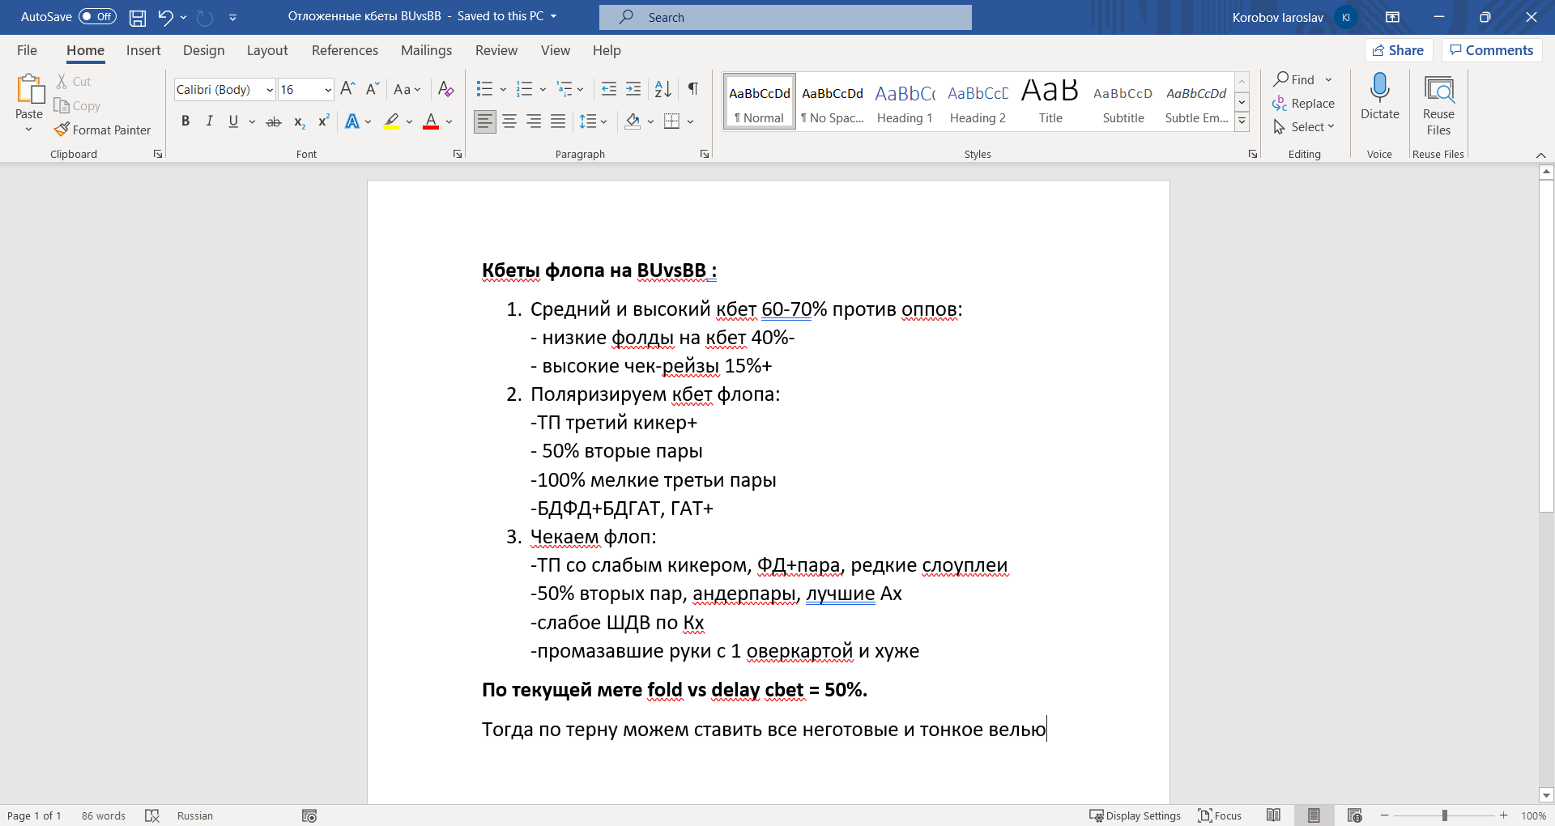Expand bullets list dropdown arrow
1555x826 pixels.
coord(503,89)
